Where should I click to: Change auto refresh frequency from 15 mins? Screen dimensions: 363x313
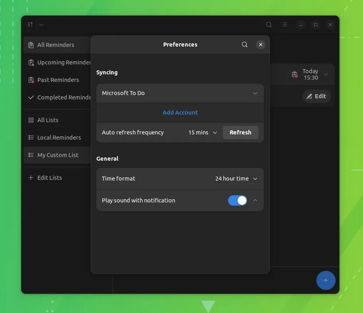click(202, 132)
